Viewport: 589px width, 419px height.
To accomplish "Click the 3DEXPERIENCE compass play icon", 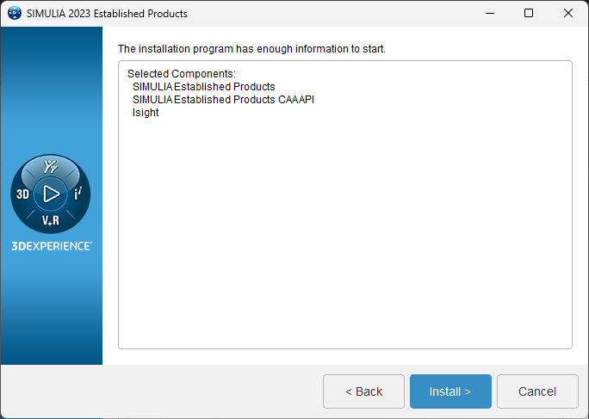I will (x=51, y=194).
